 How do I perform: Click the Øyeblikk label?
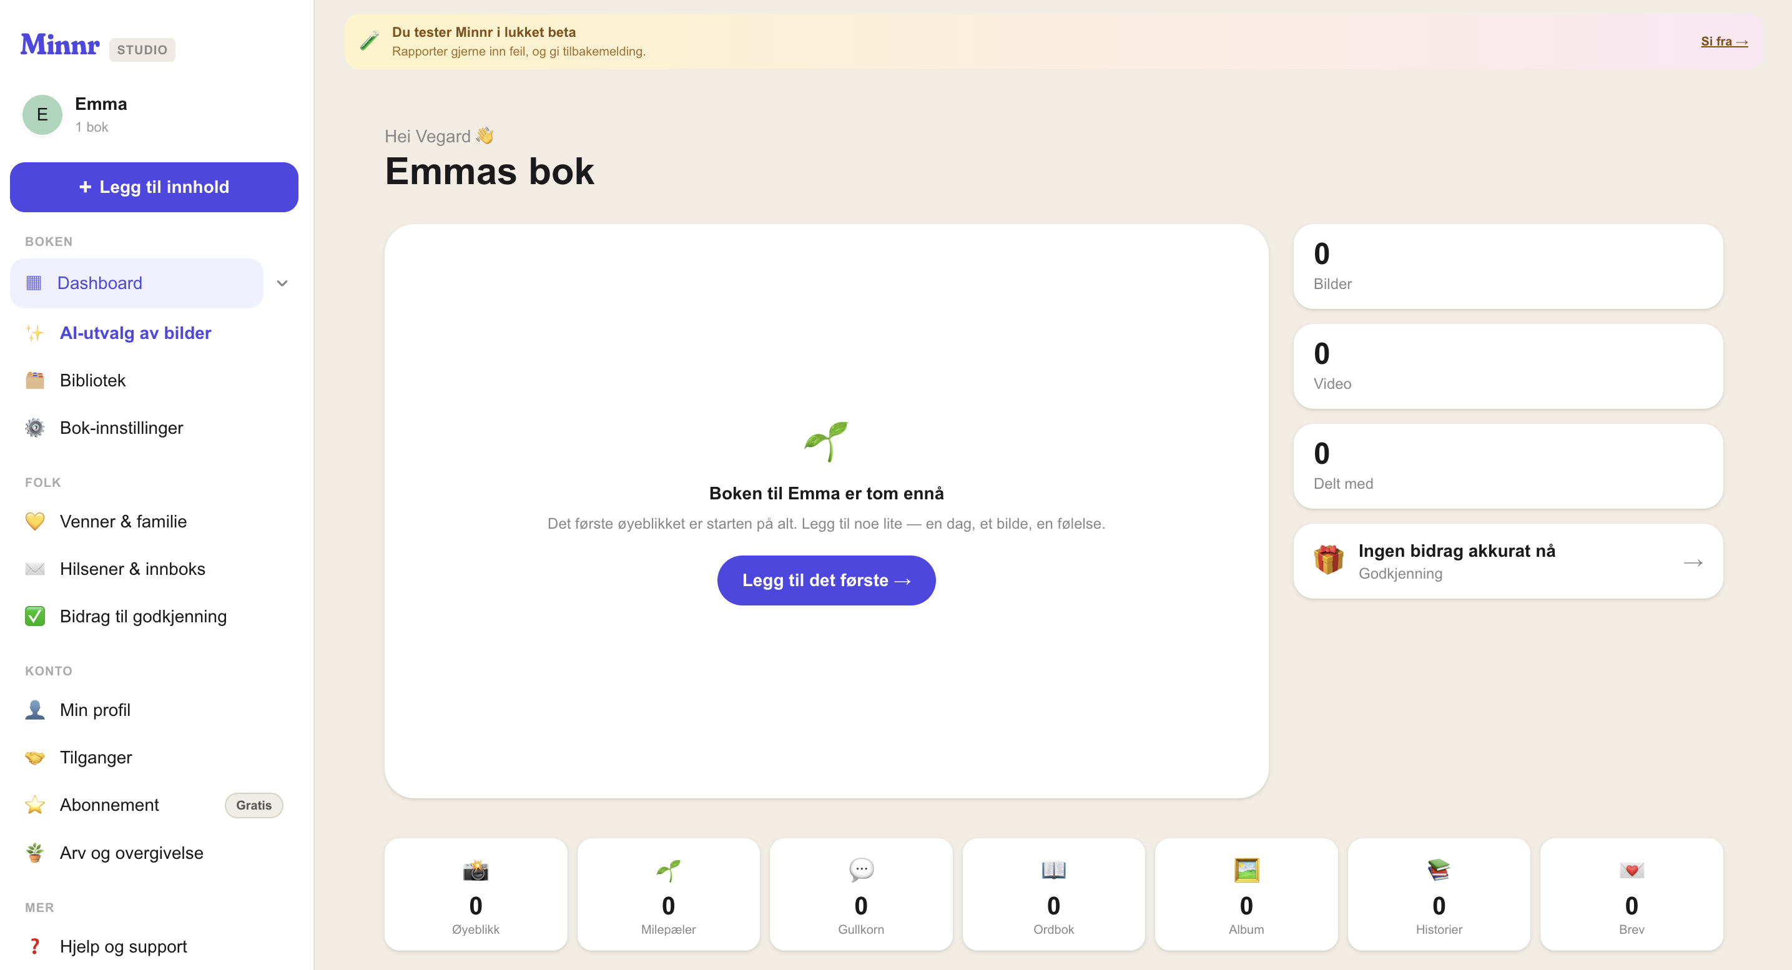476,929
